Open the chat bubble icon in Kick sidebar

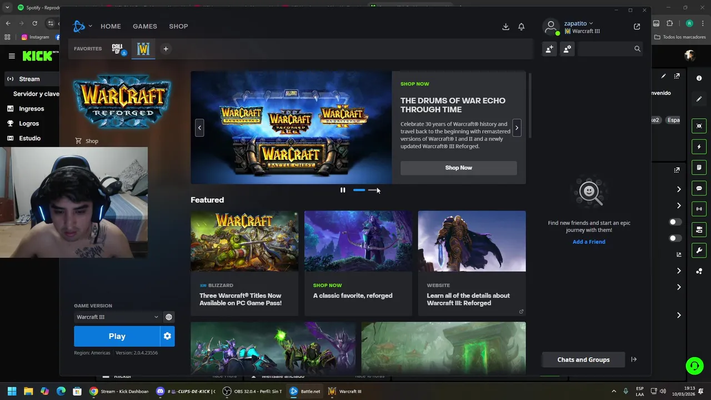tap(699, 188)
